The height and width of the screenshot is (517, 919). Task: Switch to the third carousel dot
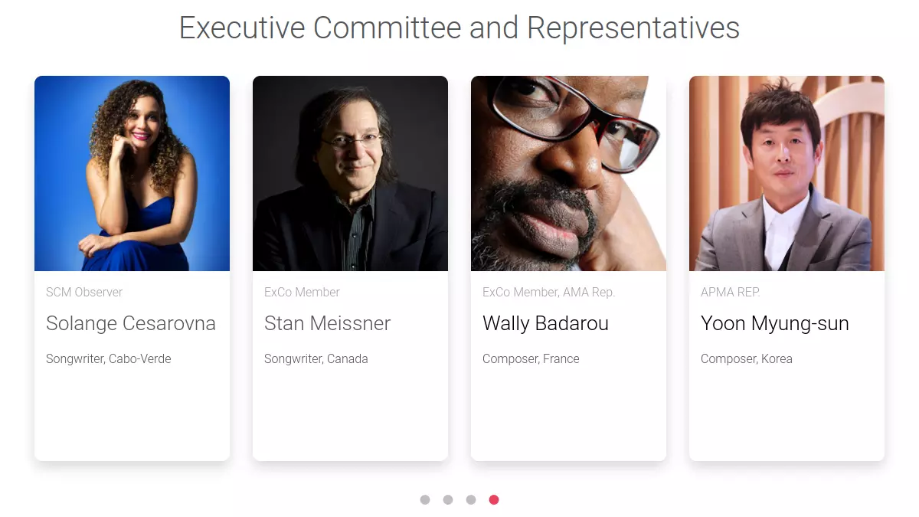pos(471,500)
